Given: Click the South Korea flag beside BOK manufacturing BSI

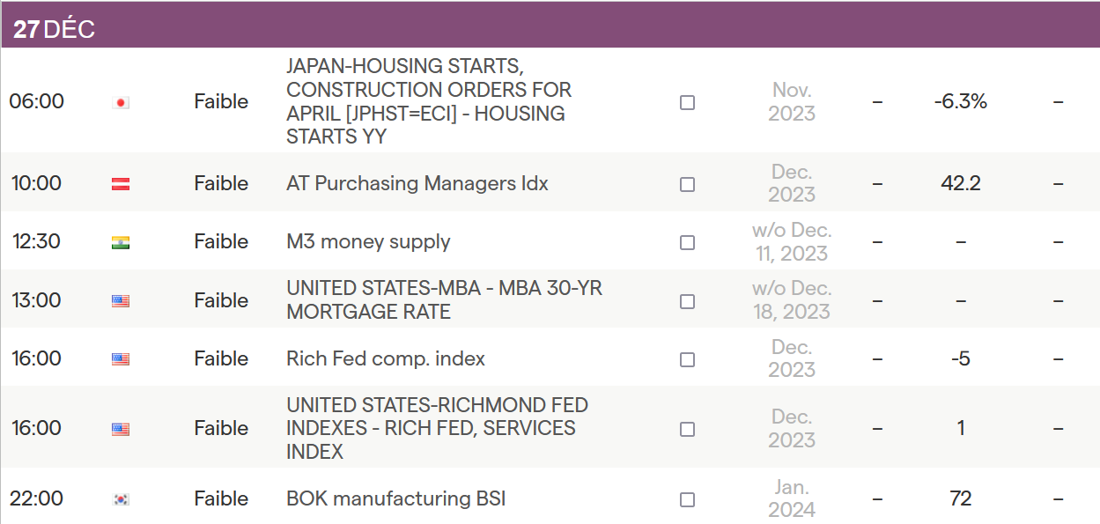Looking at the screenshot, I should [121, 499].
